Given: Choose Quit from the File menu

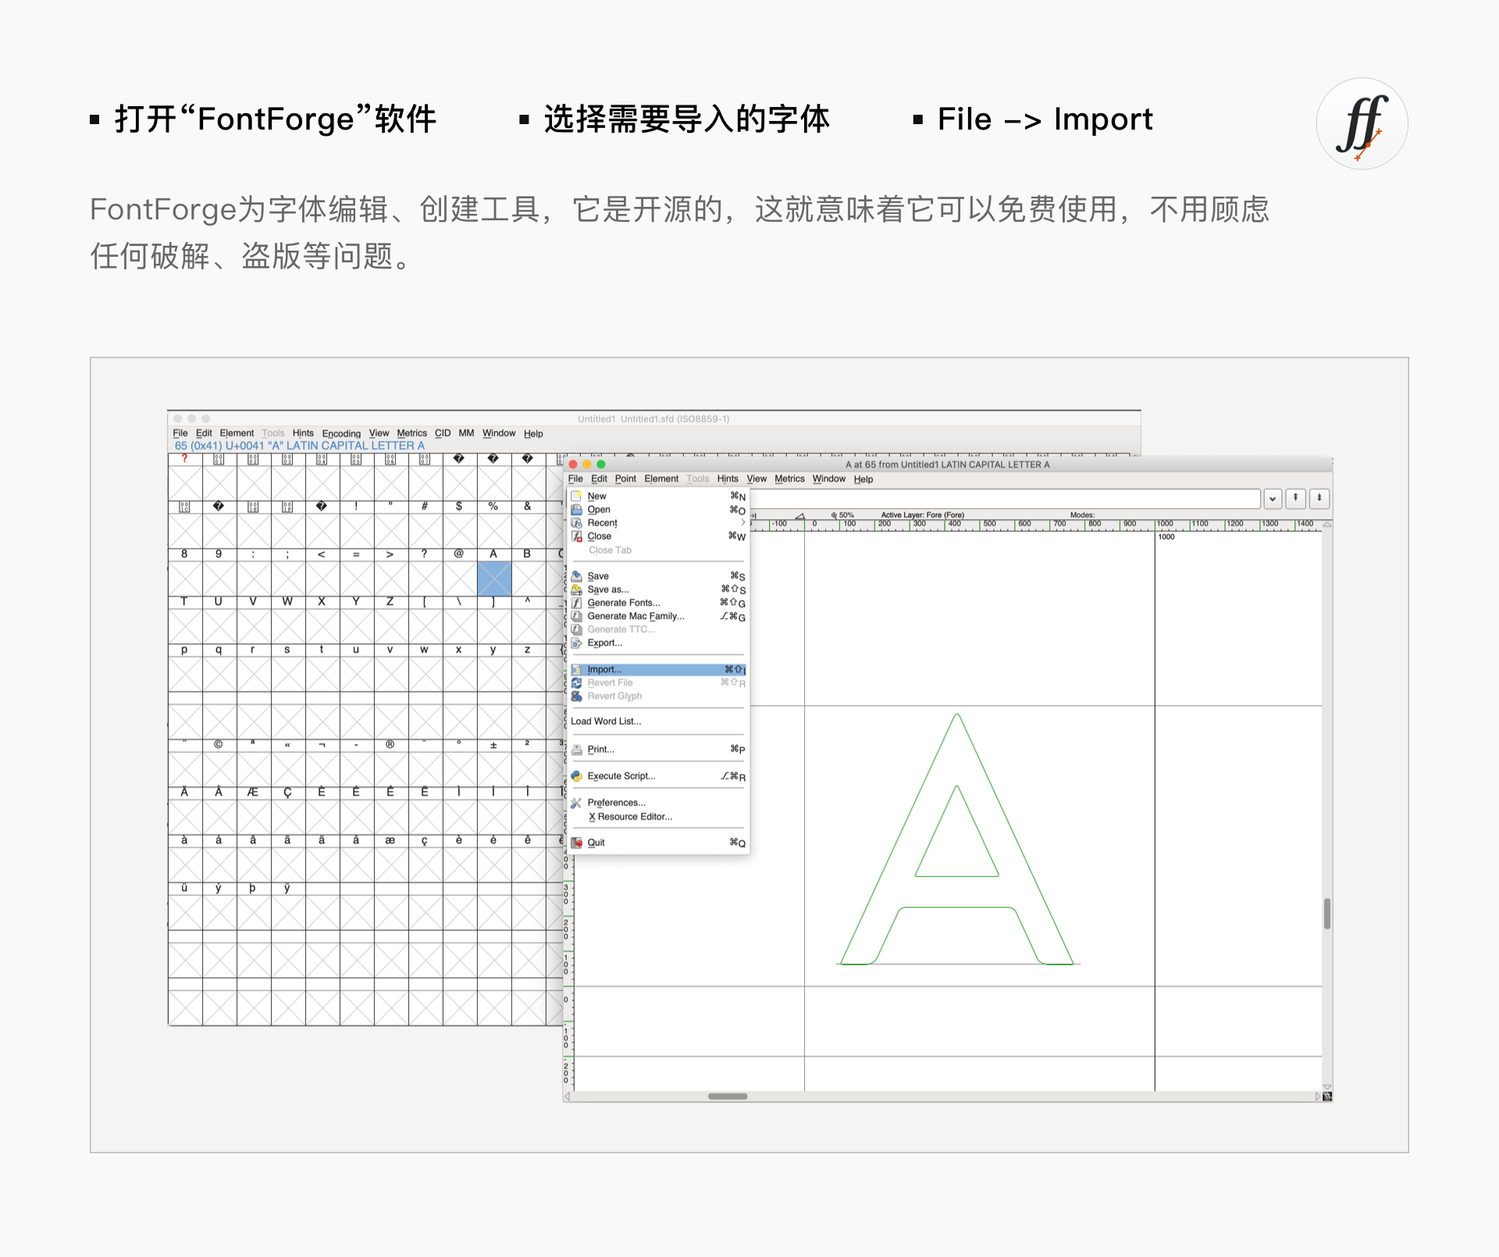Looking at the screenshot, I should pos(657,842).
